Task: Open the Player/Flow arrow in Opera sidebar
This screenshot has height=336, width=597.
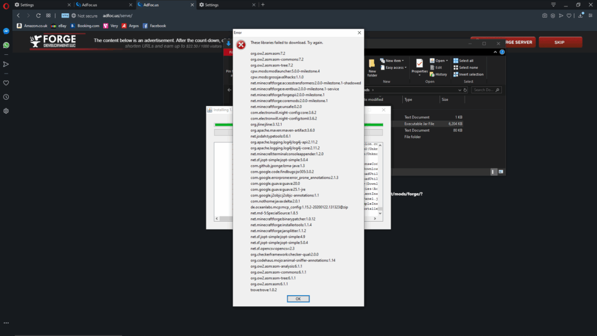Action: click(x=6, y=64)
